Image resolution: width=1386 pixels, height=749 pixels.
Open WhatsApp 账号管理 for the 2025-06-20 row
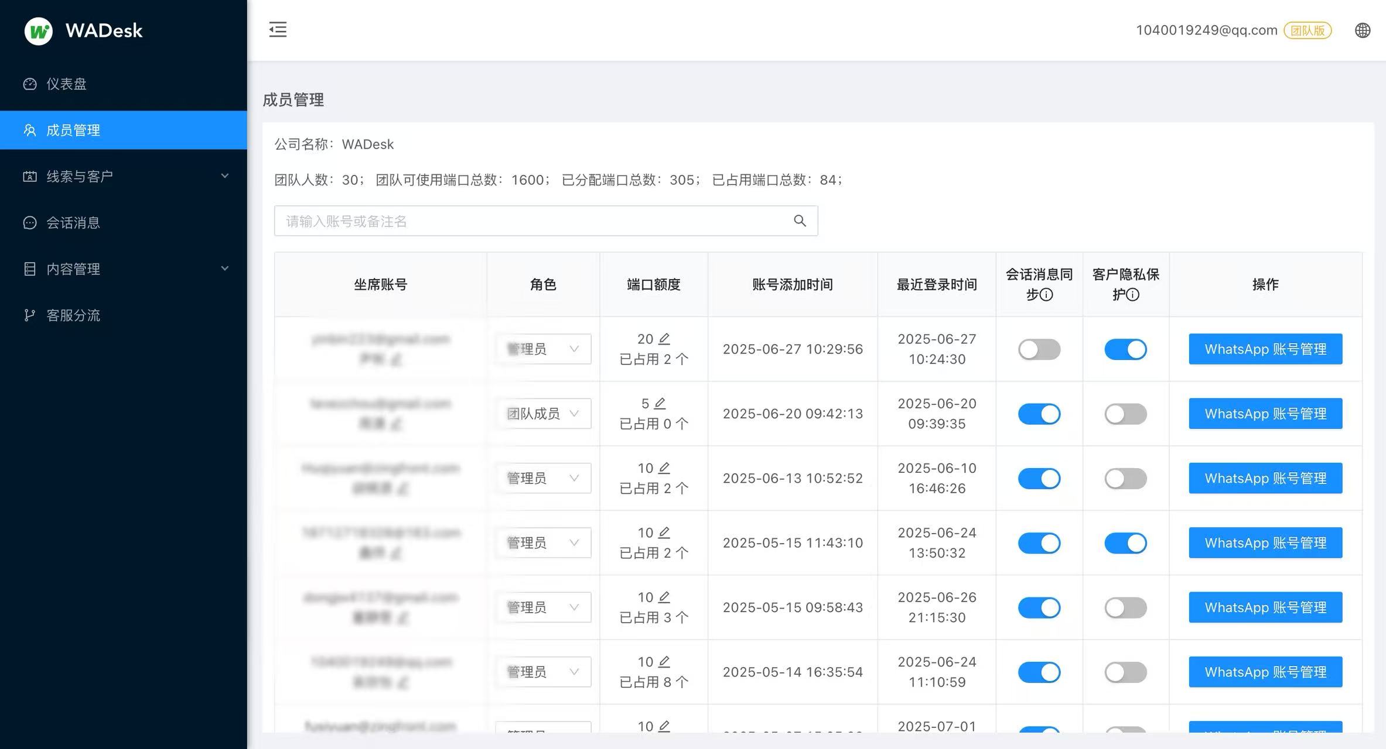[1265, 413]
